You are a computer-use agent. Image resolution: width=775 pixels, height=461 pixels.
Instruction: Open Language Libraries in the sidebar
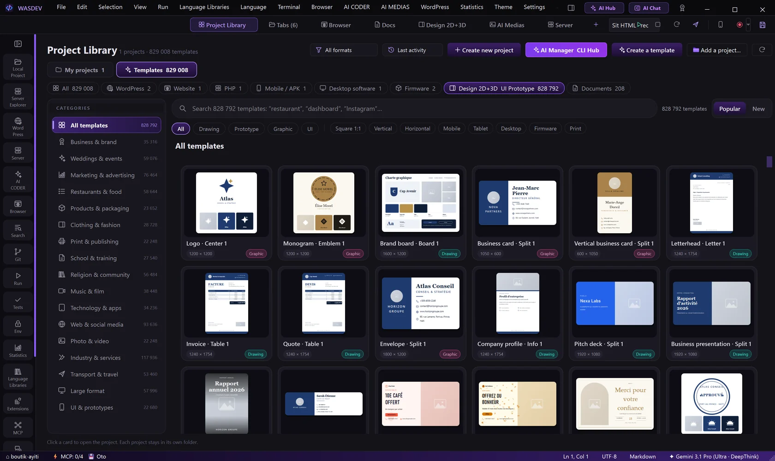(x=18, y=378)
